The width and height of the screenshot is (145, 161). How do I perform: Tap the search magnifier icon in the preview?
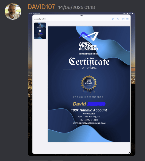click(x=118, y=19)
